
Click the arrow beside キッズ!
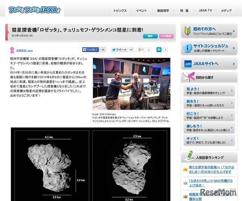point(232,140)
